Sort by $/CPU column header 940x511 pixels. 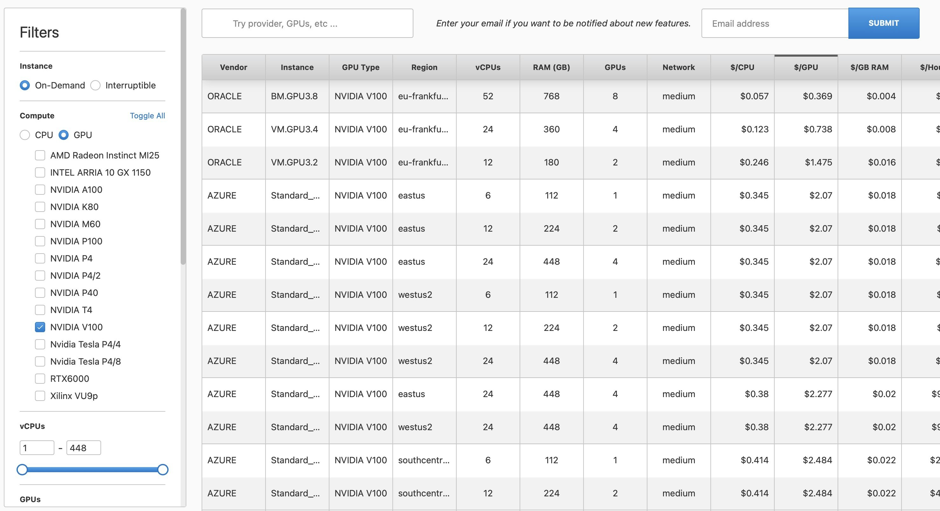coord(742,67)
